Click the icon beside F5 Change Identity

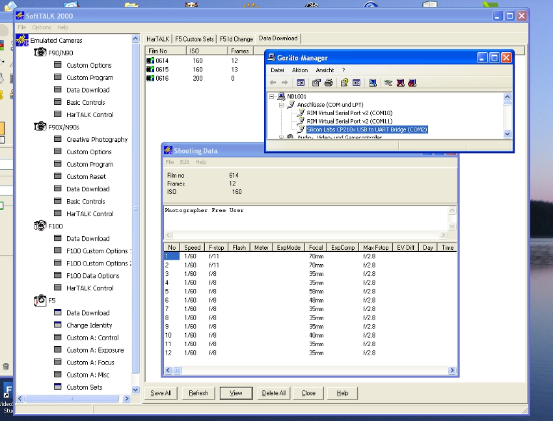(x=57, y=325)
